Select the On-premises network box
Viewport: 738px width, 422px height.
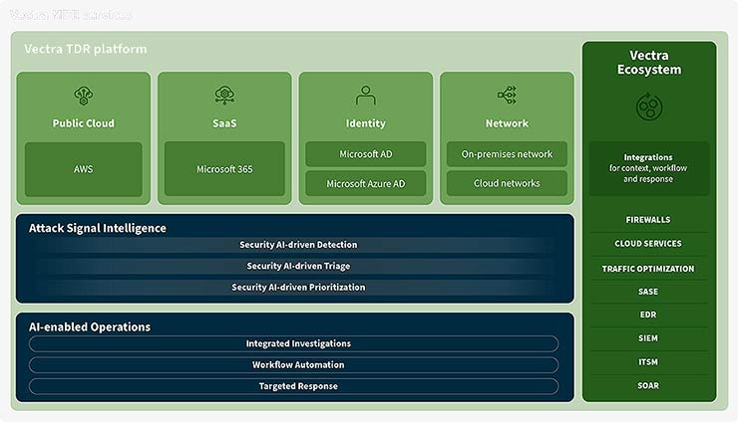[507, 154]
